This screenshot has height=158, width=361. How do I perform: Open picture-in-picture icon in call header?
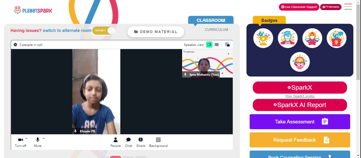click(x=227, y=45)
